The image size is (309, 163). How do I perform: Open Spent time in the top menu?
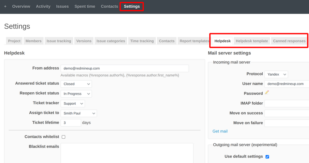(85, 7)
